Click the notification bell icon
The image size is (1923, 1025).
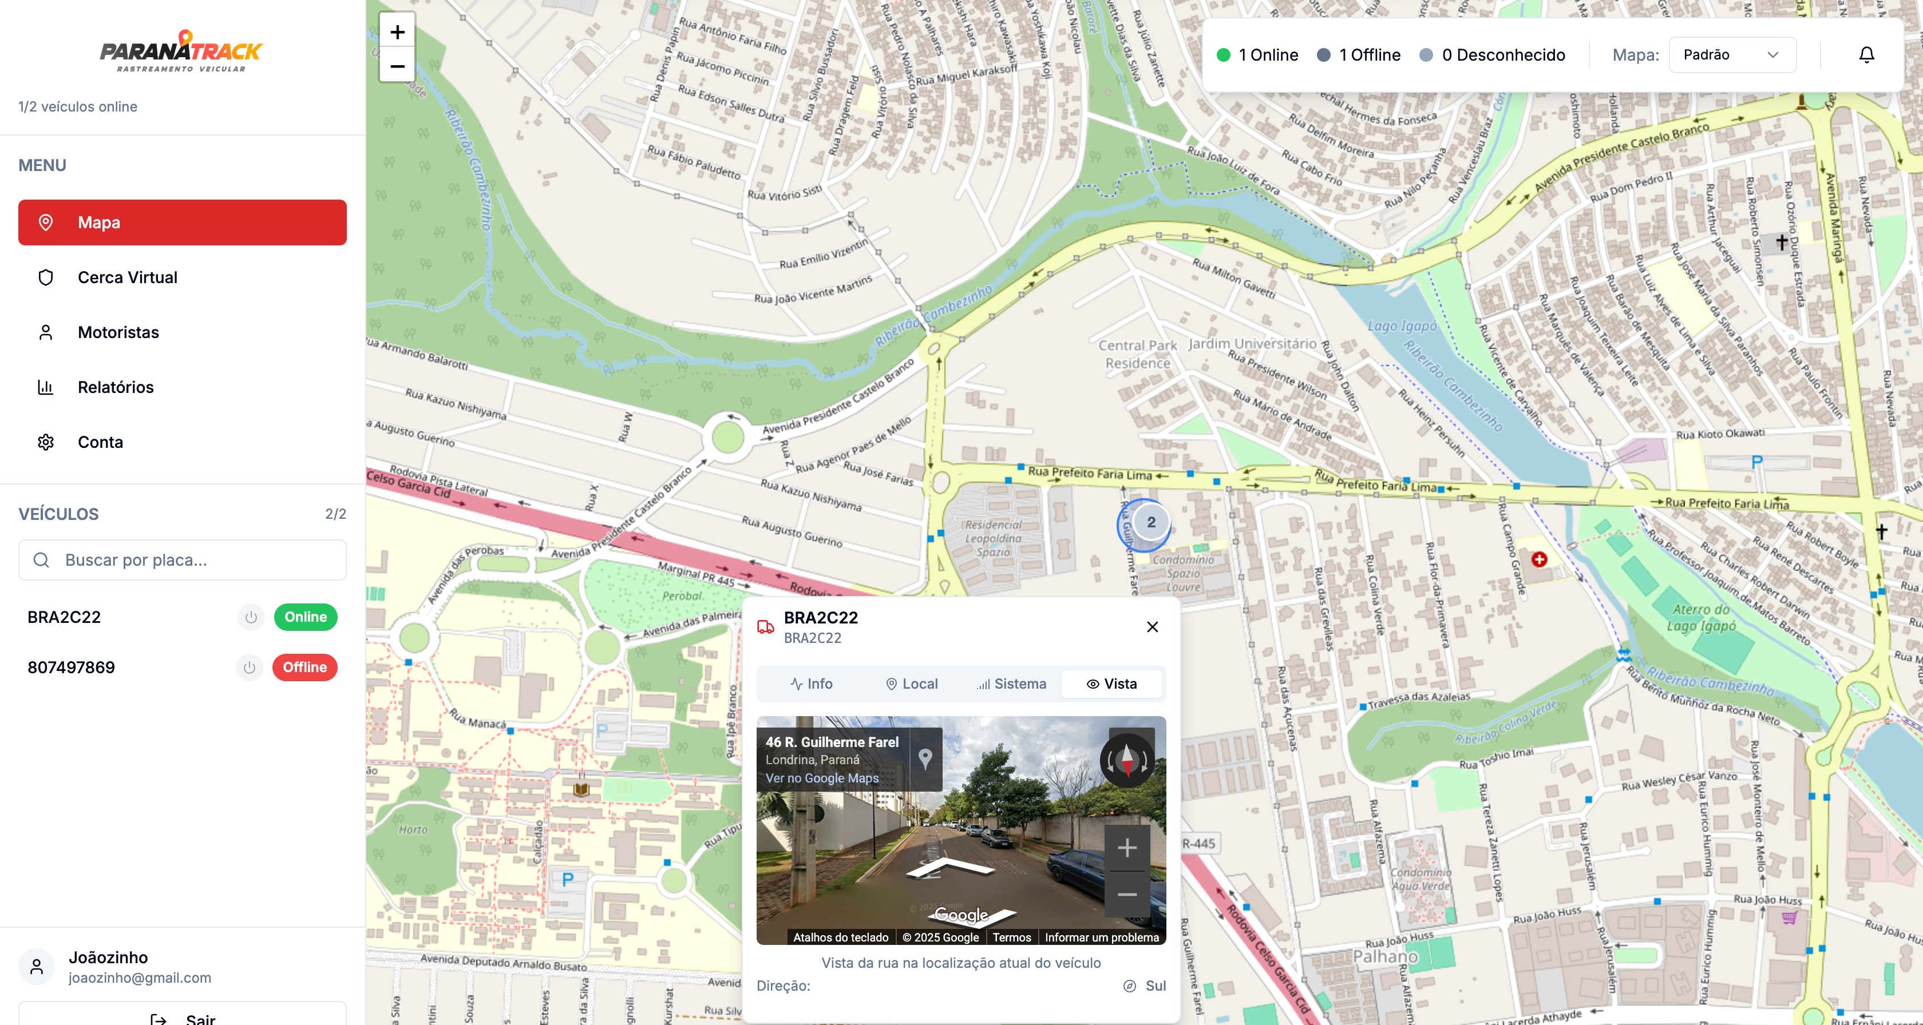pos(1867,54)
